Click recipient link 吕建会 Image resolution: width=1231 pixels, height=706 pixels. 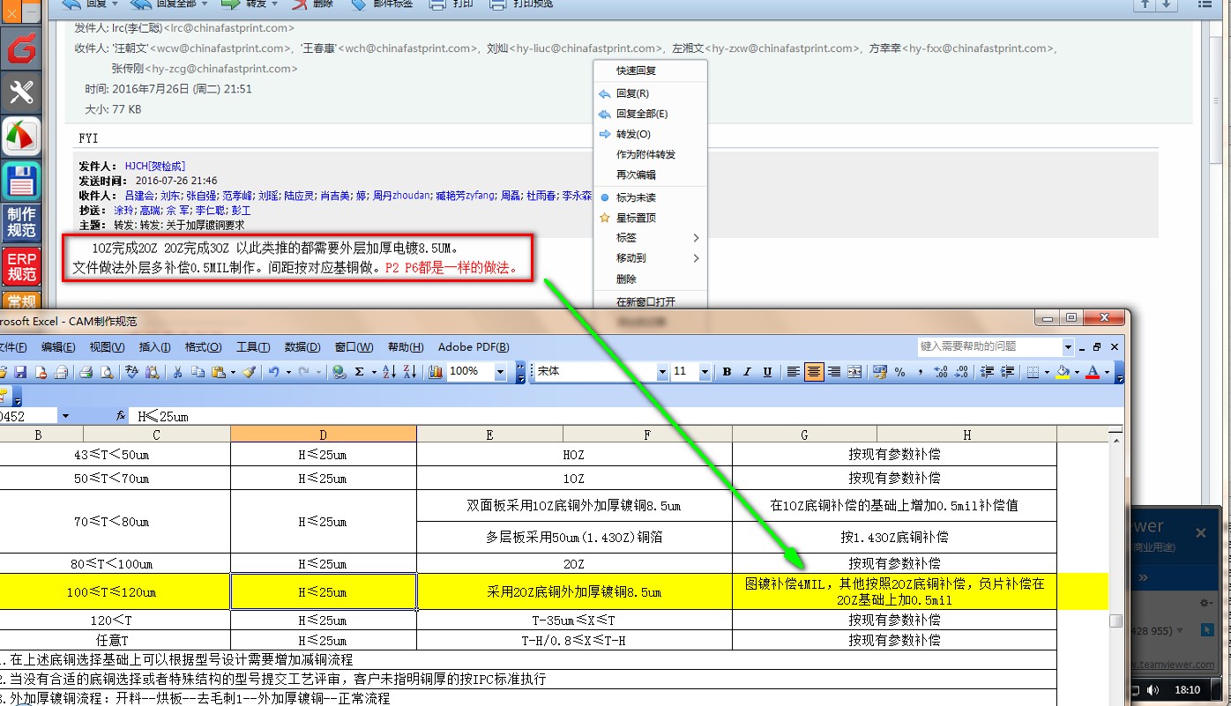[139, 196]
